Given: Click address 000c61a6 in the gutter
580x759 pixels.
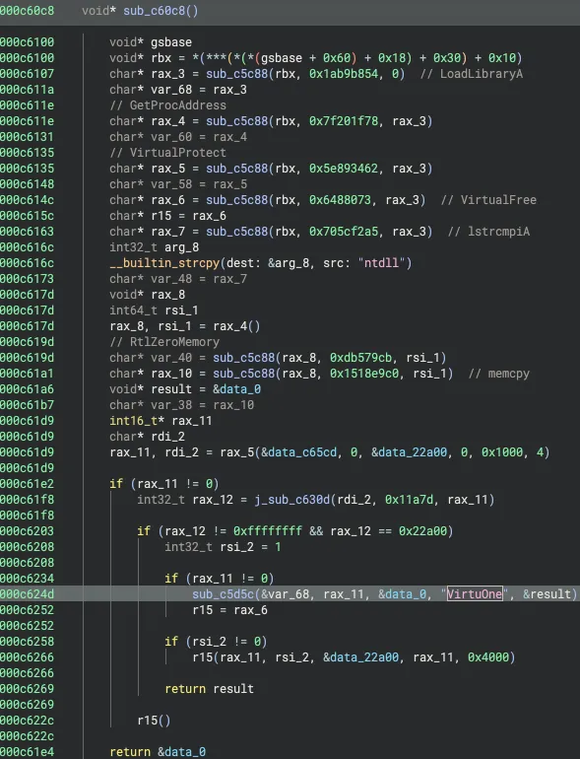Looking at the screenshot, I should [x=28, y=389].
